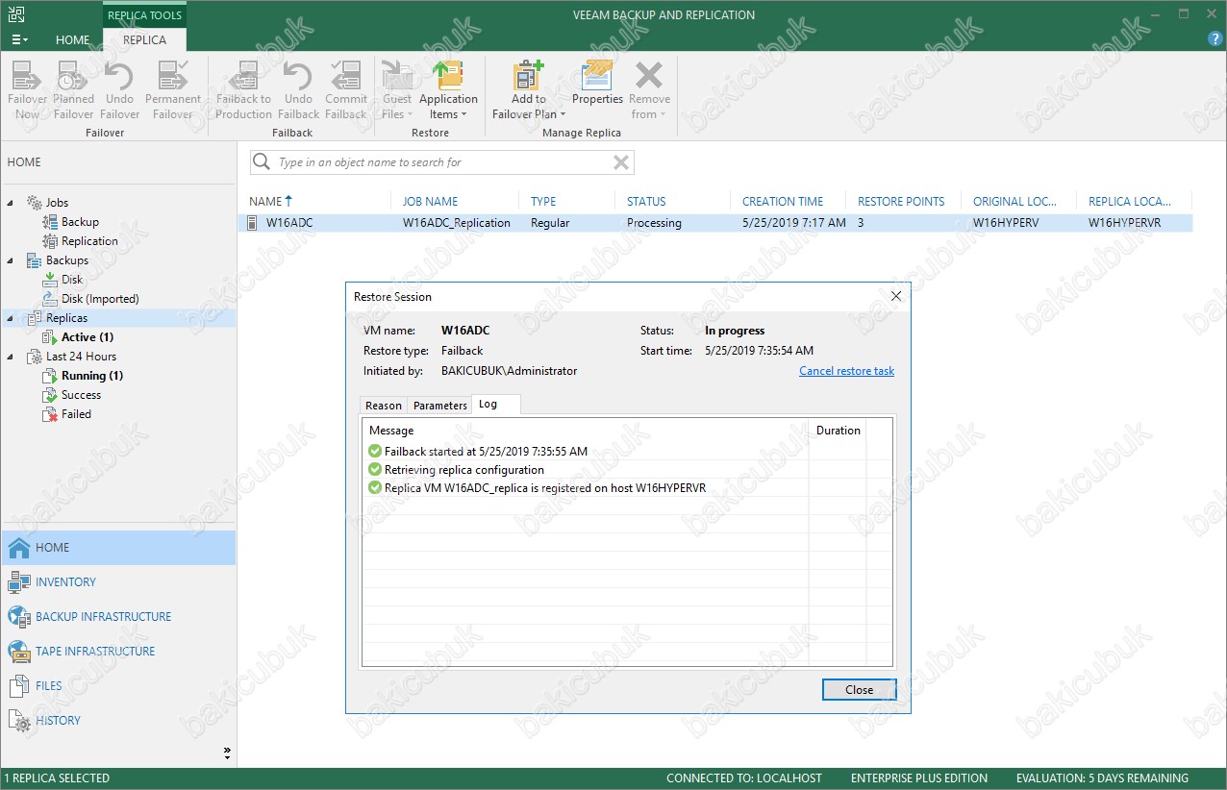Click the Message column header

[391, 431]
